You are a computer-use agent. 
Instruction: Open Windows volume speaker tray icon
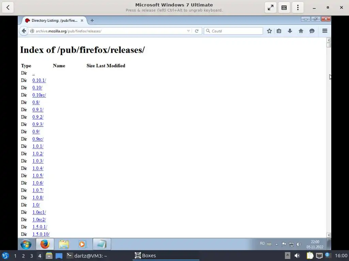point(299,244)
